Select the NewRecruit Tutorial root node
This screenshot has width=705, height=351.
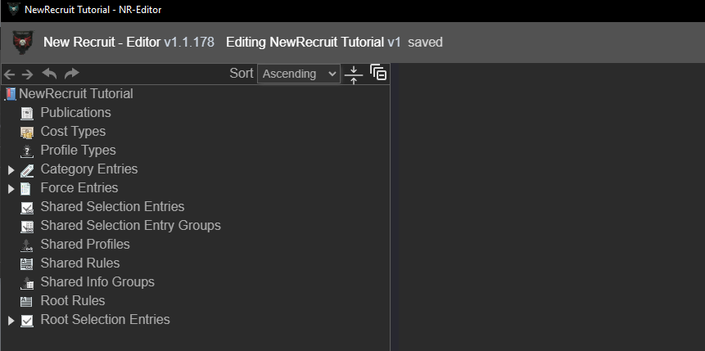(76, 94)
